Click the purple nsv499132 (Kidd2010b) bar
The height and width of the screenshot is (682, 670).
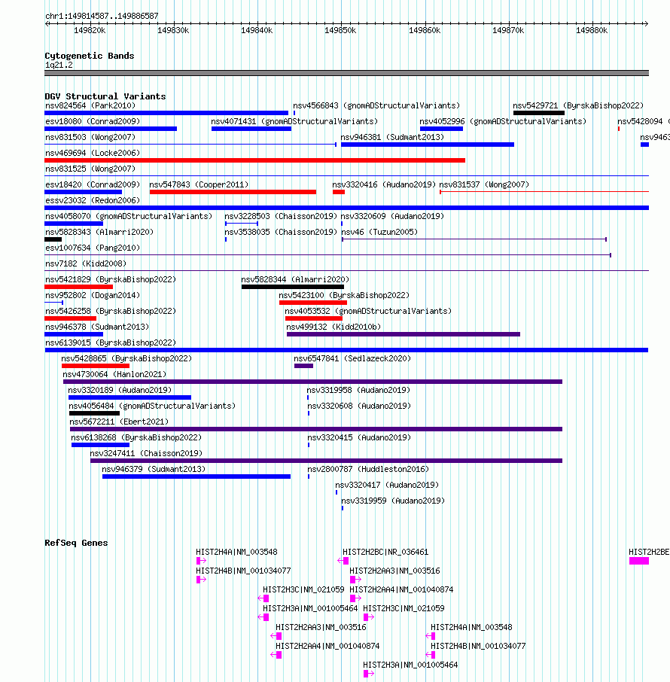(404, 334)
